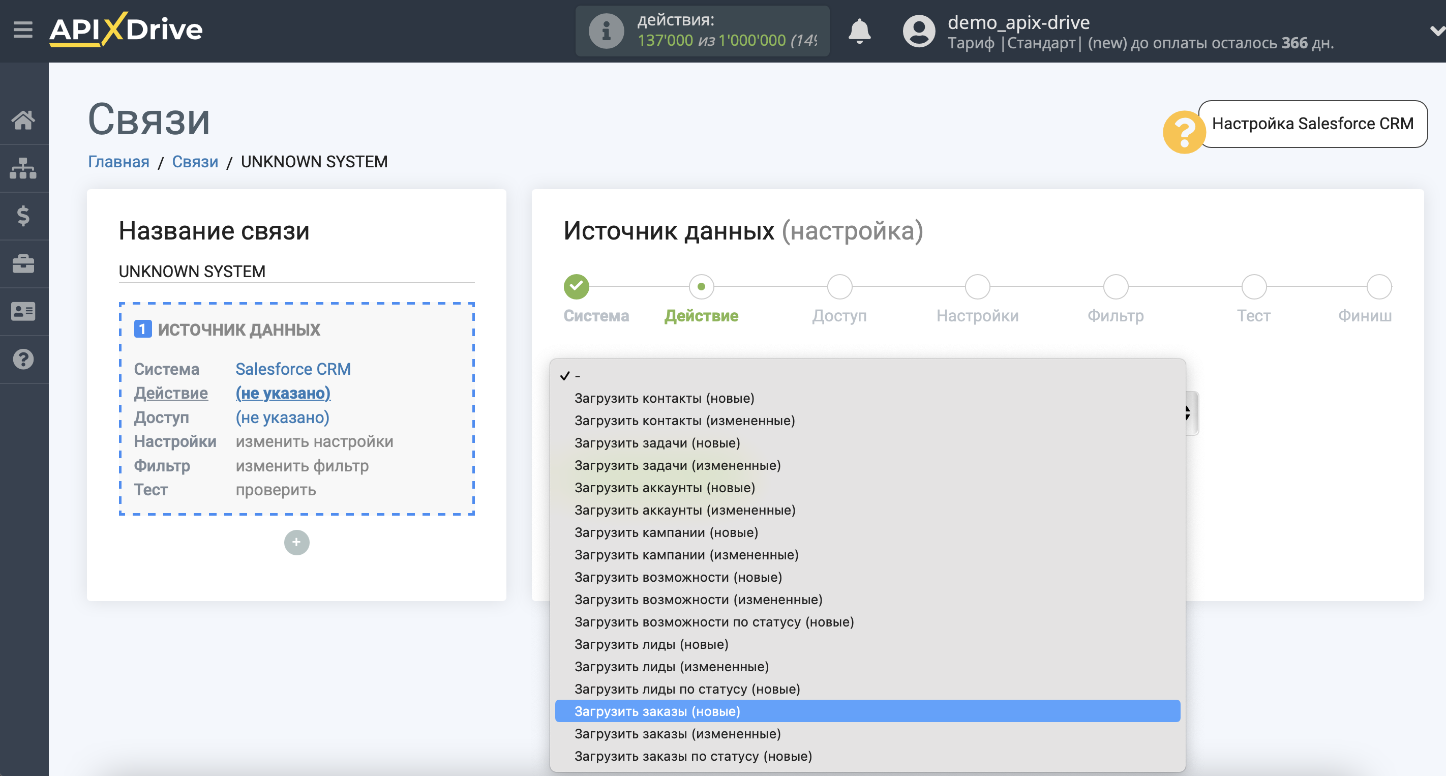Select the Тест step circle
This screenshot has width=1446, height=776.
click(x=1253, y=286)
